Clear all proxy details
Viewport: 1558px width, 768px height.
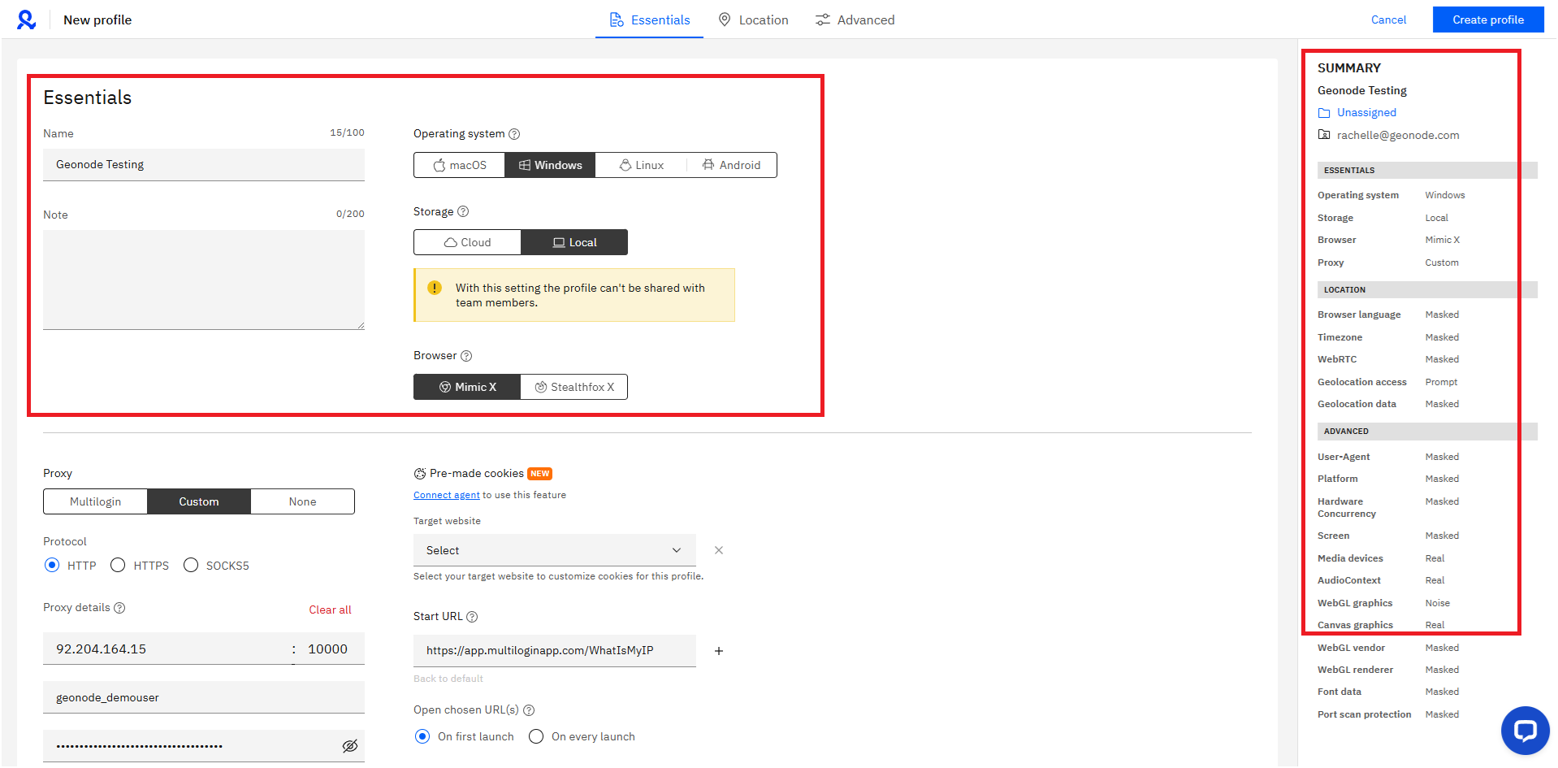pyautogui.click(x=330, y=609)
